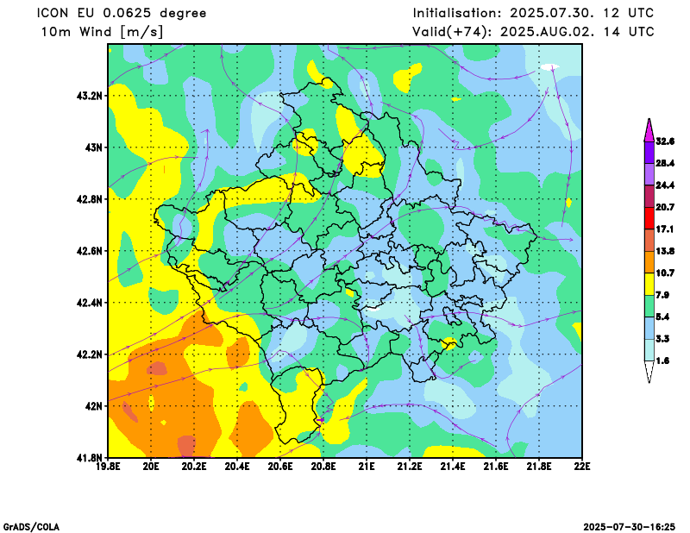Click the ICON EU 0.0625 degree title

122,13
